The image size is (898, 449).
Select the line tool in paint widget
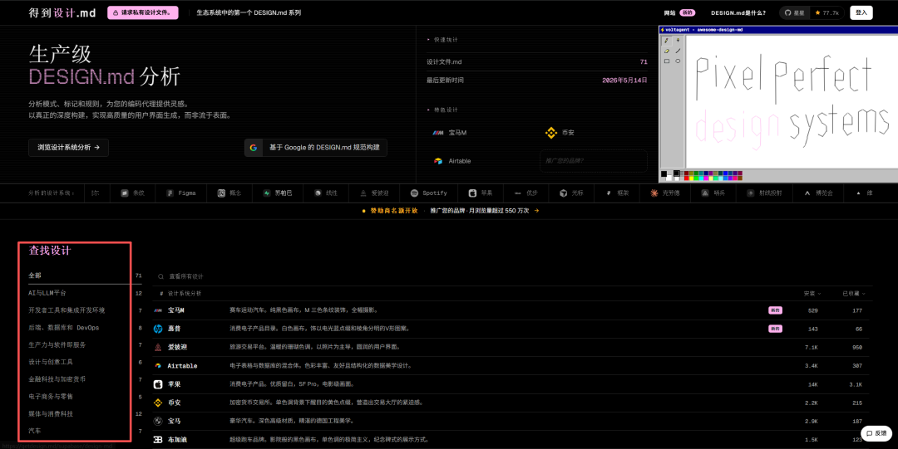click(678, 51)
